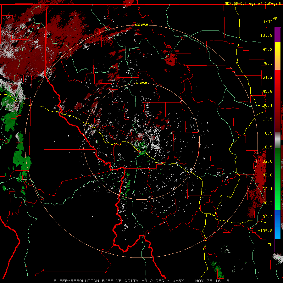Click the 107.8 velocity scale value

click(x=266, y=35)
